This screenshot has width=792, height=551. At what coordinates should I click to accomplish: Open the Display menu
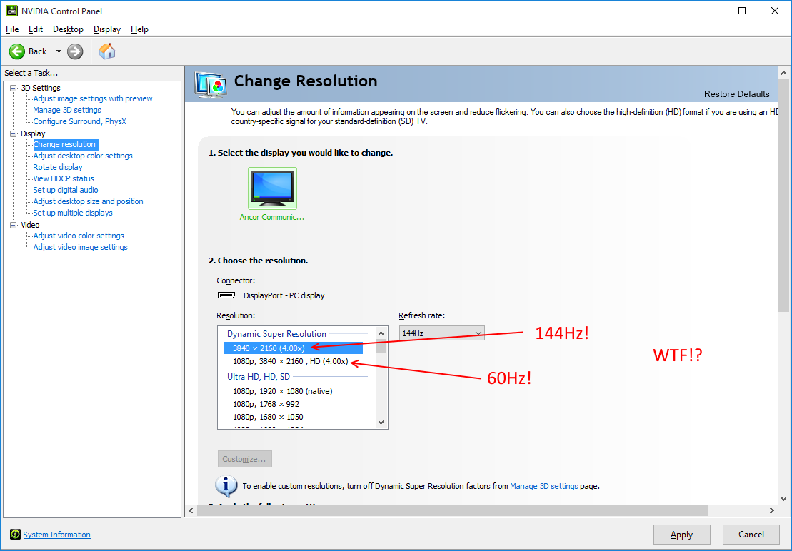point(107,29)
